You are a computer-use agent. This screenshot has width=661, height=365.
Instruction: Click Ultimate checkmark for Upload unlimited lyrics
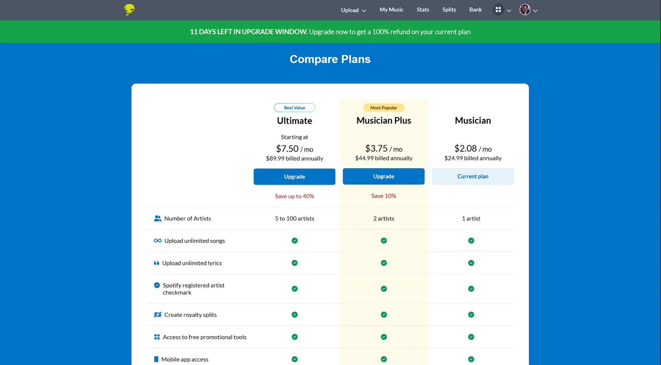click(x=295, y=263)
